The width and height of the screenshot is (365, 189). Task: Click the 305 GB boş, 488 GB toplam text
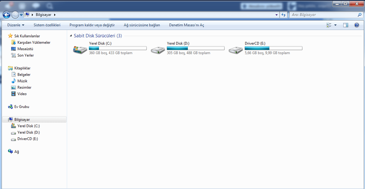[188, 53]
